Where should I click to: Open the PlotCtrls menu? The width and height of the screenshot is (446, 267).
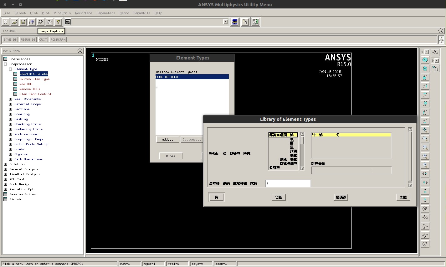point(62,13)
